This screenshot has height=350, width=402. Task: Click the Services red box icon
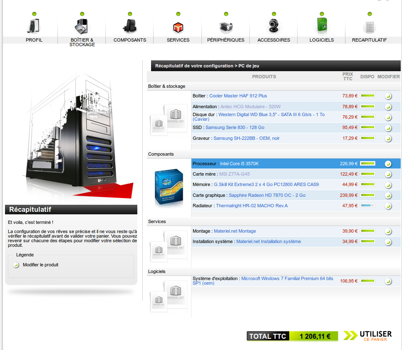click(178, 27)
